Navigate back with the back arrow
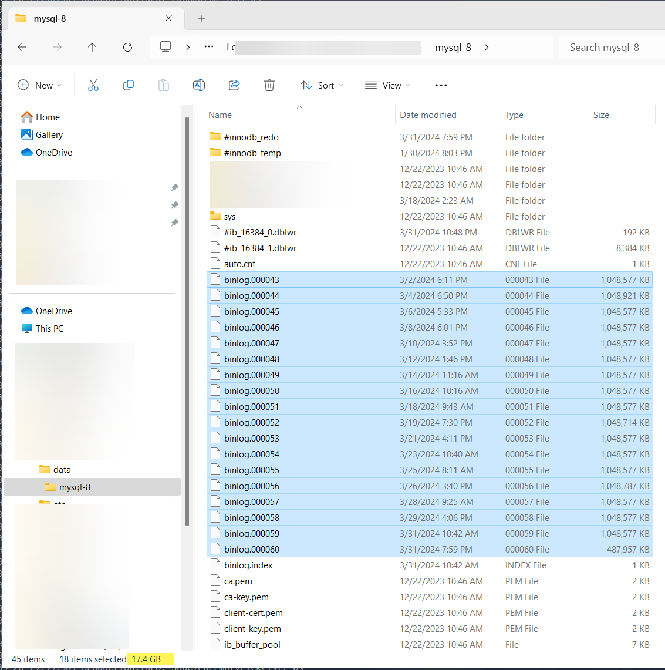This screenshot has width=665, height=670. point(22,47)
